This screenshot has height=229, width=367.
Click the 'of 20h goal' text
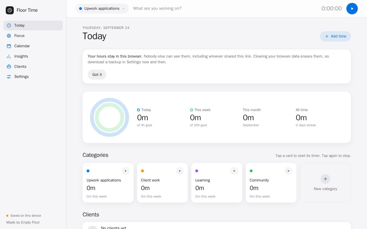point(198,125)
